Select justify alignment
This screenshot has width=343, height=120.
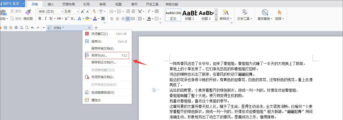pos(128,19)
